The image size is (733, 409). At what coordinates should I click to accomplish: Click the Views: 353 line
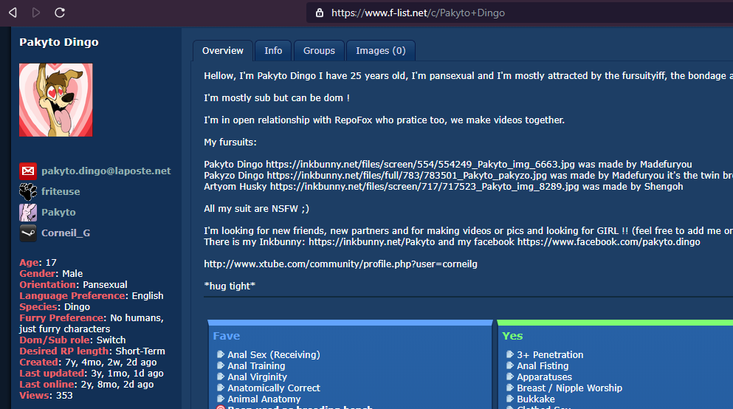point(46,396)
